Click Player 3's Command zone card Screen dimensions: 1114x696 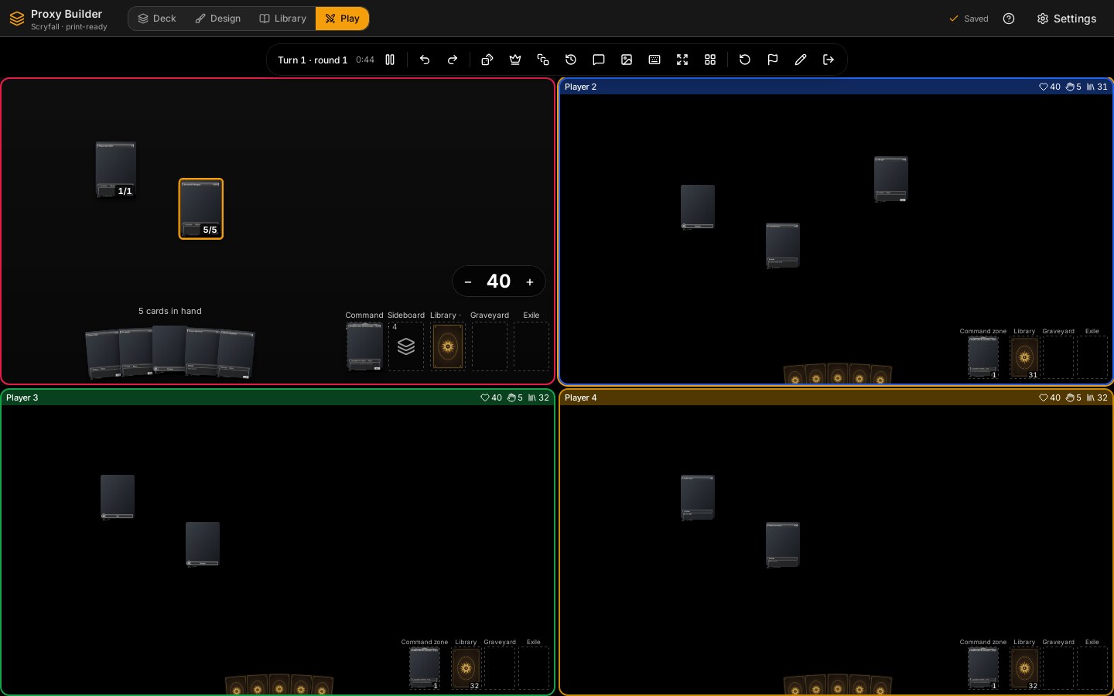click(425, 668)
